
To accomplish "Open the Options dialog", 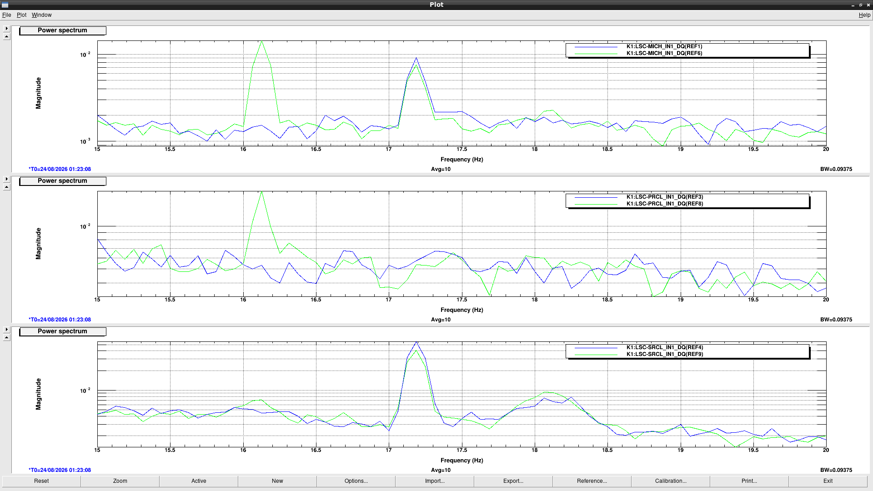I will (356, 481).
